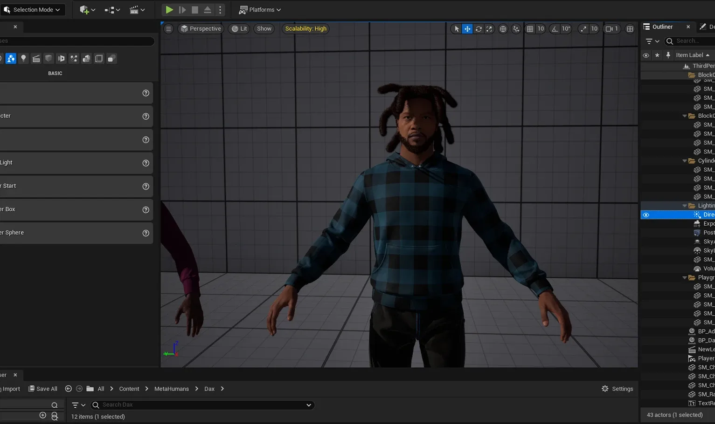The width and height of the screenshot is (715, 424).
Task: Open Content Browser Settings
Action: pos(617,389)
